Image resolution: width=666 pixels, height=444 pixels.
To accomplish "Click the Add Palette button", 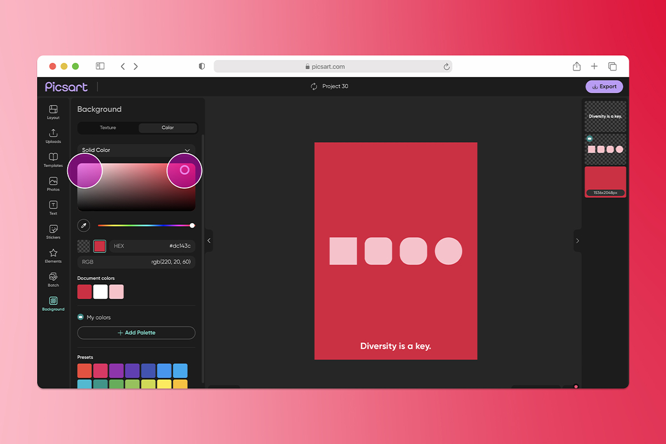I will coord(136,332).
